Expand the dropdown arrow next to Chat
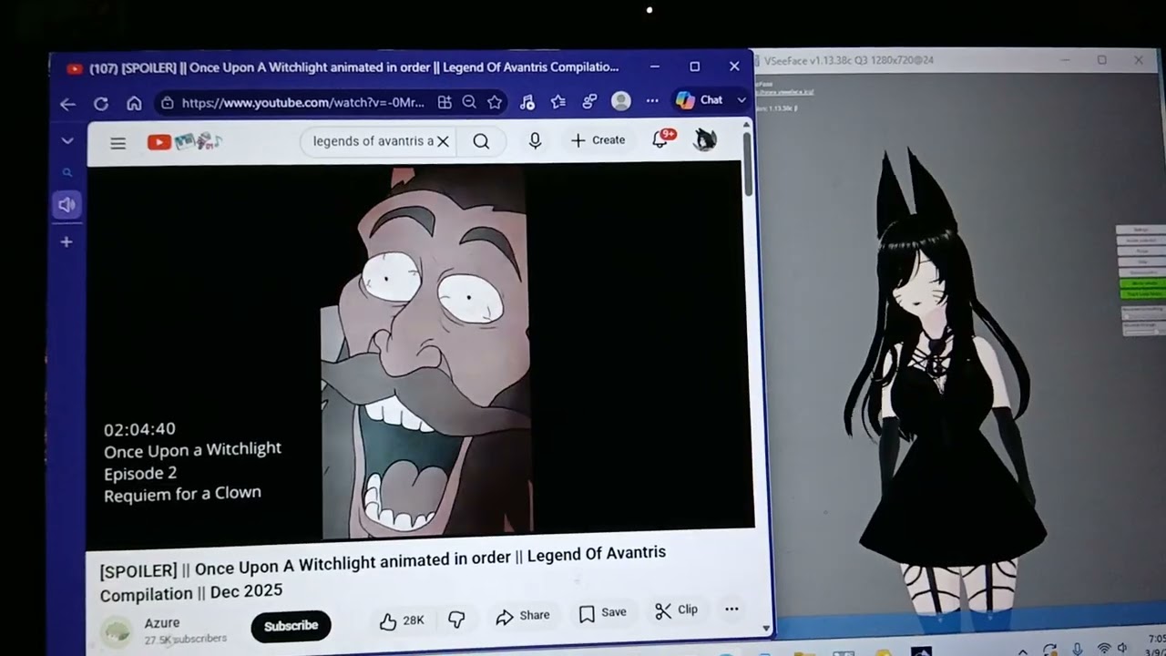The width and height of the screenshot is (1166, 656). 742,100
